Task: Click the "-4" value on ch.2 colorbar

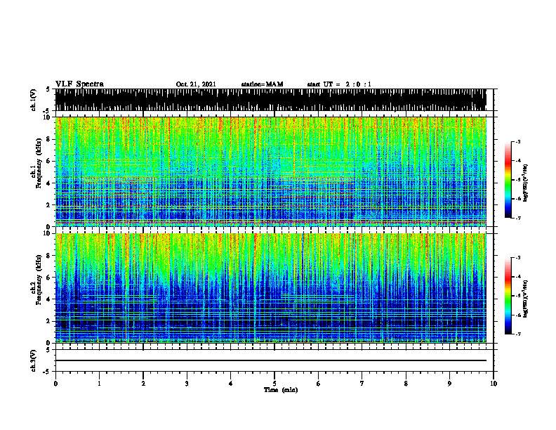Action: 517,277
